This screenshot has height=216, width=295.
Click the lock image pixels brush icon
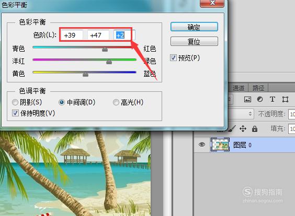point(232,128)
